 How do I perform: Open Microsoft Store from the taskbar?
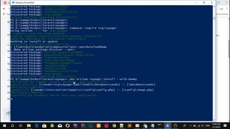(x=44, y=126)
